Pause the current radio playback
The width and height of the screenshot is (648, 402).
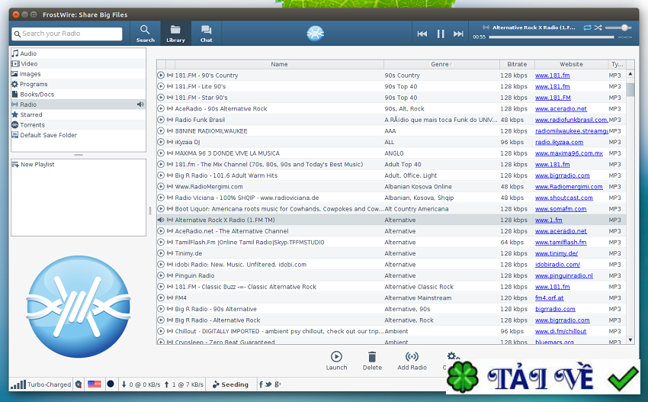tap(441, 34)
